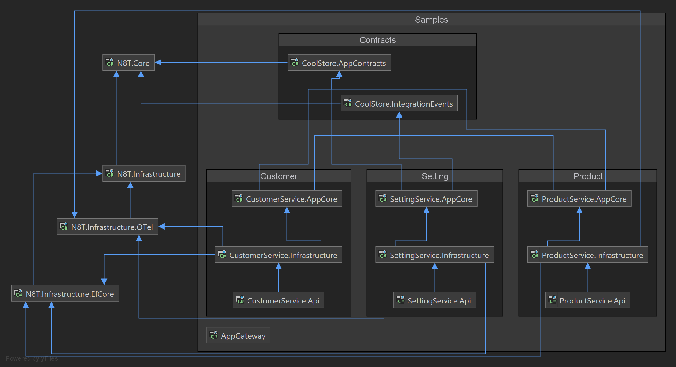
Task: Click the C# icon of N8T.Core node
Action: (x=109, y=62)
